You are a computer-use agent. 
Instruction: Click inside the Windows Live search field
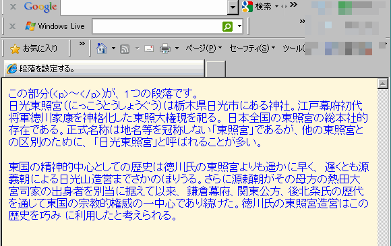pos(157,26)
